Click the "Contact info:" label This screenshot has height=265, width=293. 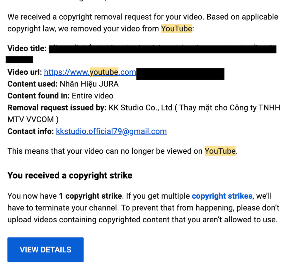pos(31,131)
